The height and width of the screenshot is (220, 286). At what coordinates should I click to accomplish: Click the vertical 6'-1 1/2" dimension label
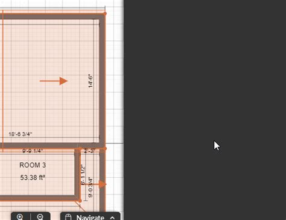click(x=83, y=175)
